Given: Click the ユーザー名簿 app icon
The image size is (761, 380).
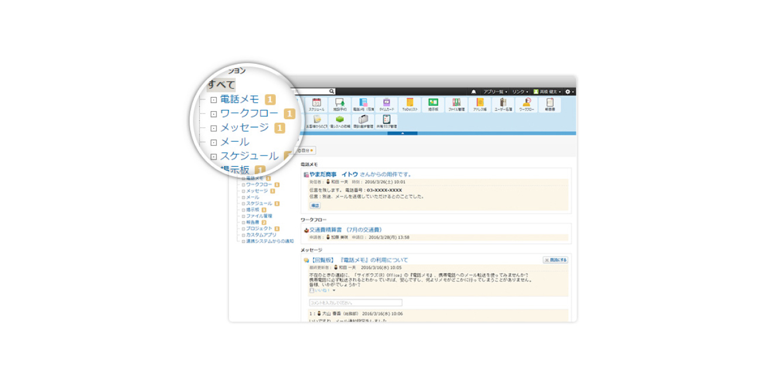Looking at the screenshot, I should coord(503,104).
